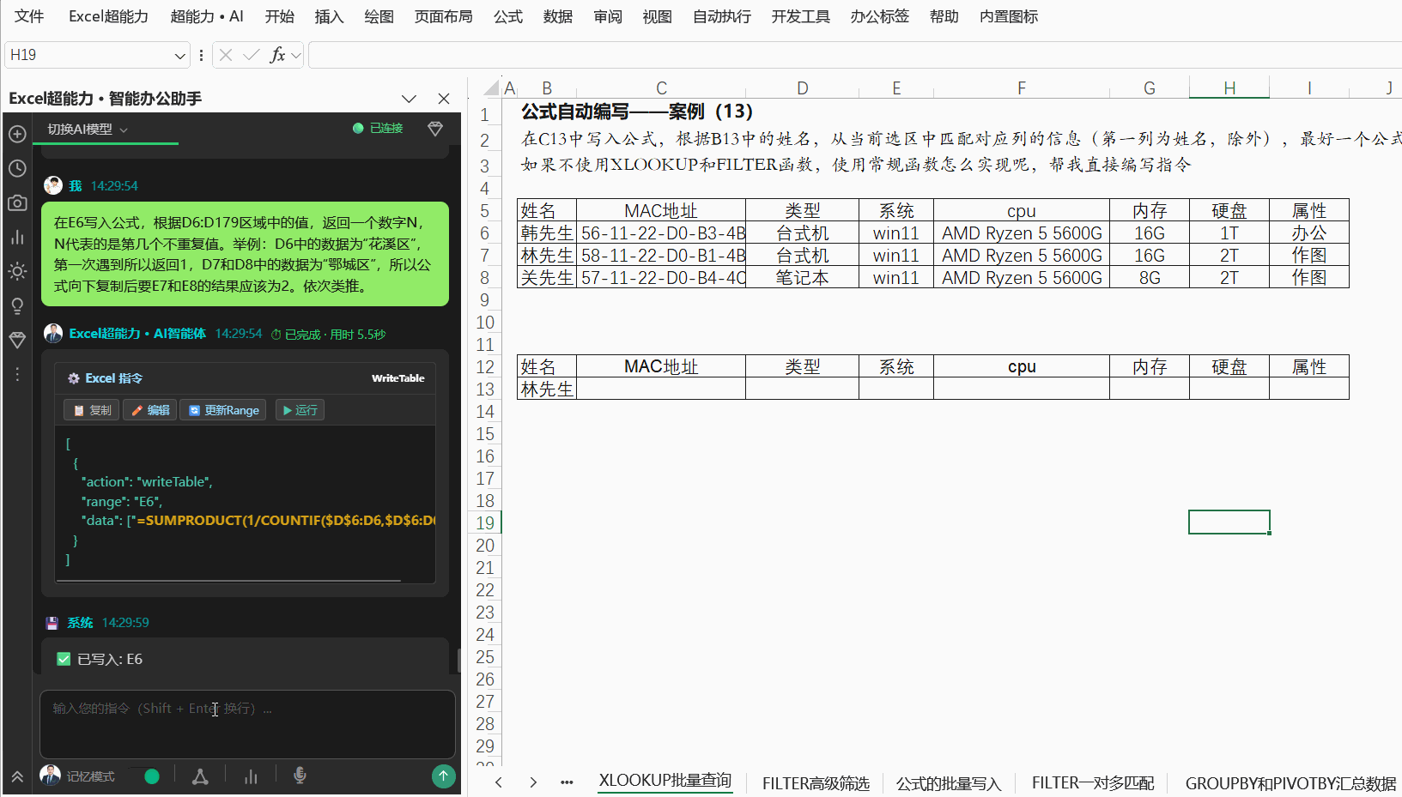
Task: Click the formula bar input area
Action: (854, 55)
